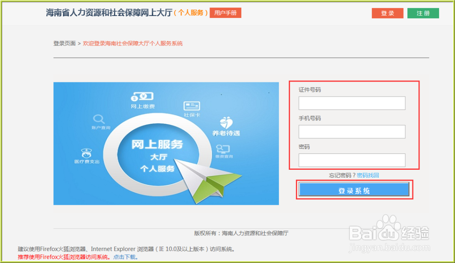Click the 医疗费支出 (medical expenses) icon

click(86, 152)
